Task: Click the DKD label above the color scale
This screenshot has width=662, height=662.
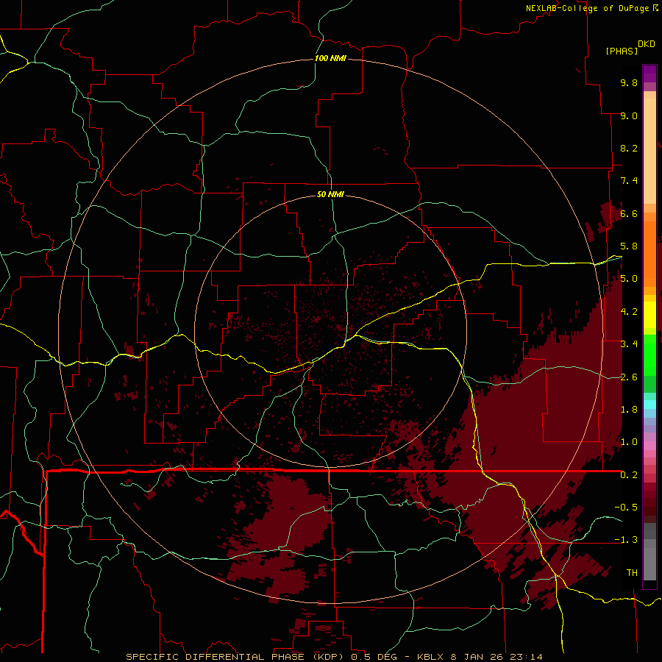Action: 647,44
